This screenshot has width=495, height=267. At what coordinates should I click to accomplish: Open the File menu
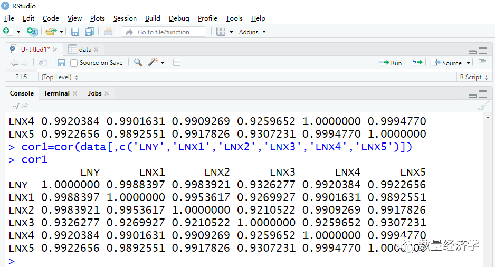pos(9,18)
